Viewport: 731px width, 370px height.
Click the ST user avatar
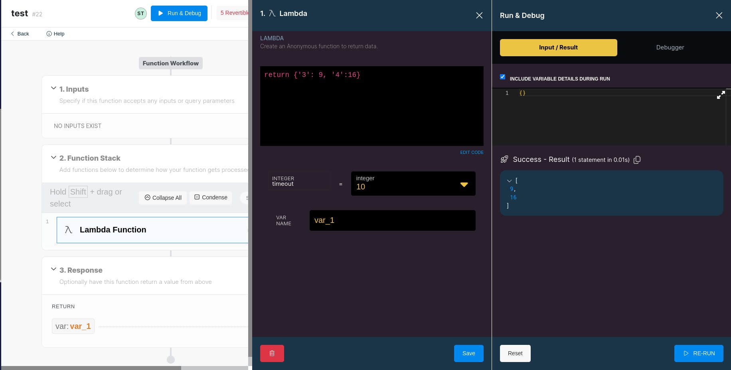tap(141, 14)
